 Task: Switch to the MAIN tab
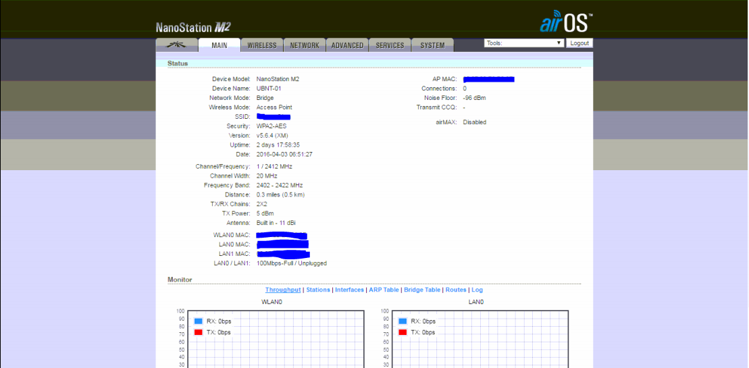(x=219, y=45)
